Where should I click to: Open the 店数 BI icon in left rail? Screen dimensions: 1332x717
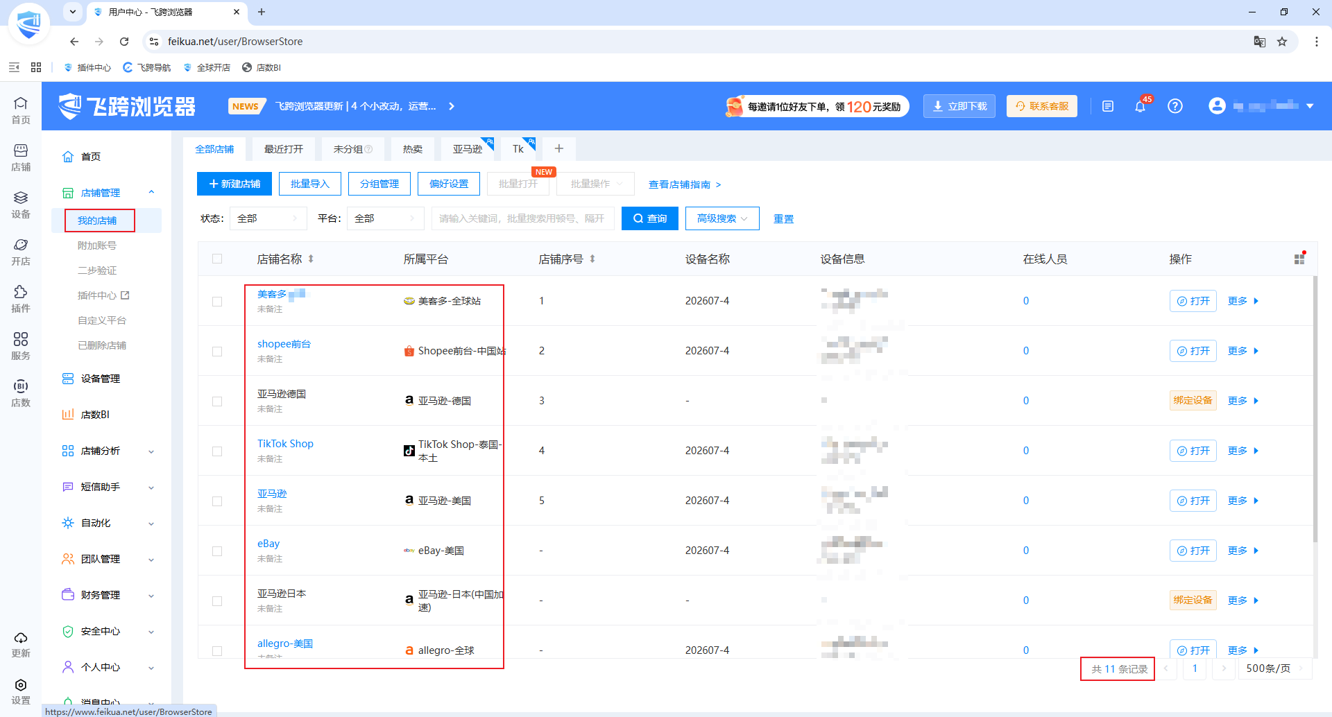[21, 393]
